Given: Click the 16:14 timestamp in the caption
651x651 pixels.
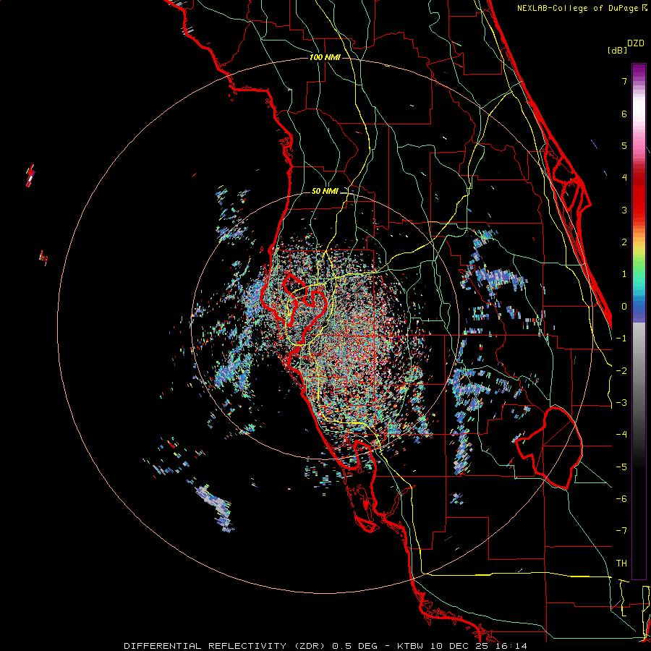Looking at the screenshot, I should (511, 646).
